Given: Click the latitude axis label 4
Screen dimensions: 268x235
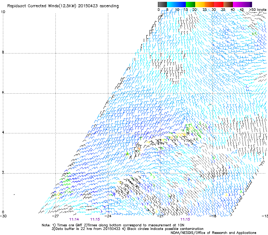Looking at the screenshot, I should (3, 132).
